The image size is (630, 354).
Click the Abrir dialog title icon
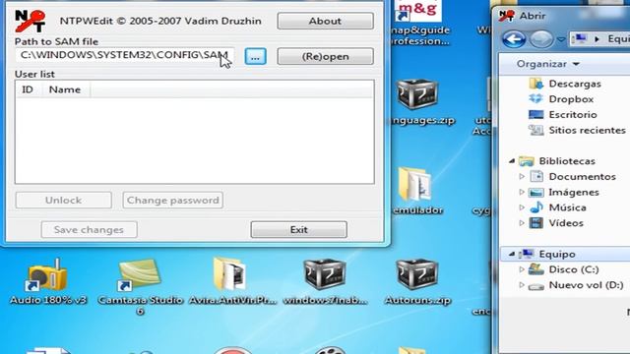pyautogui.click(x=506, y=16)
